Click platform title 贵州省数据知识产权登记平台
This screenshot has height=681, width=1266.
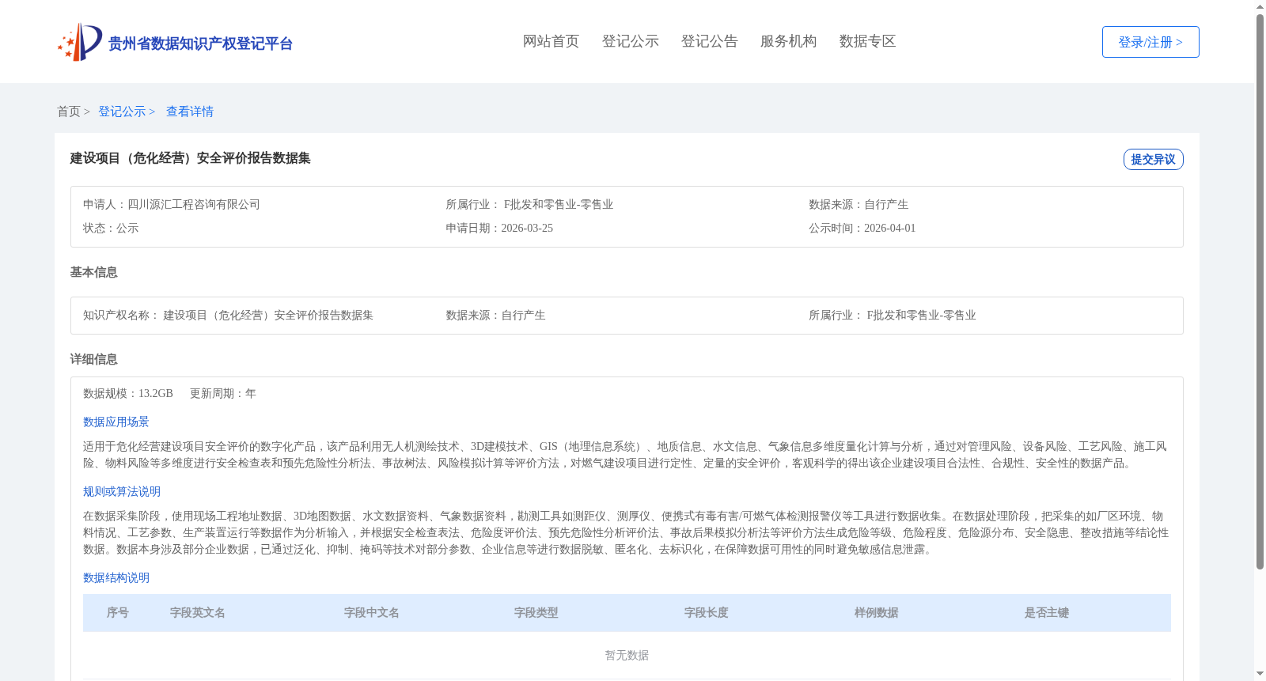click(200, 44)
